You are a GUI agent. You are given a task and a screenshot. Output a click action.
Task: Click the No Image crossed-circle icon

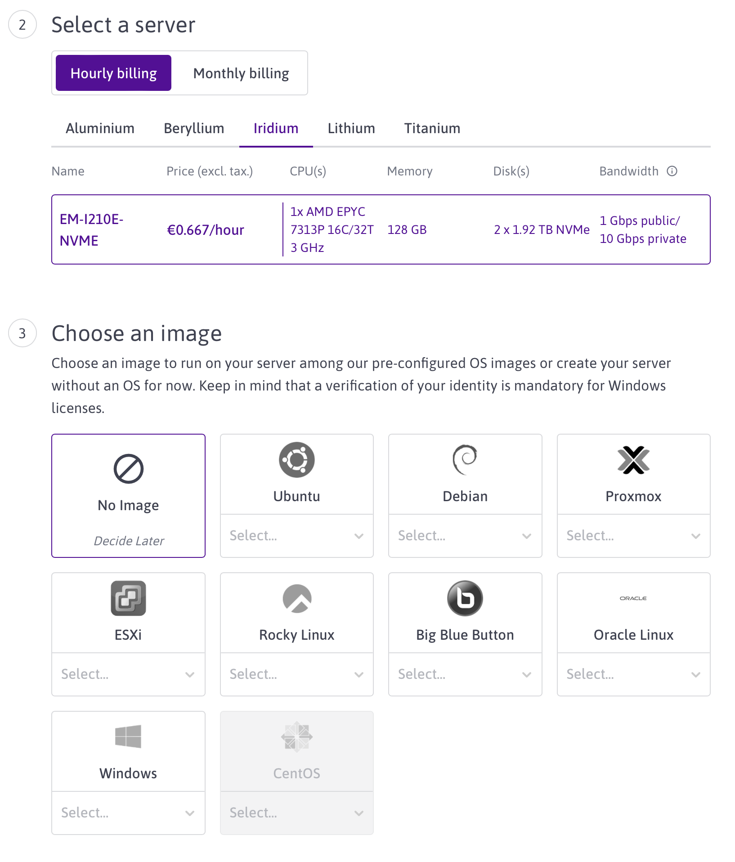click(x=128, y=469)
